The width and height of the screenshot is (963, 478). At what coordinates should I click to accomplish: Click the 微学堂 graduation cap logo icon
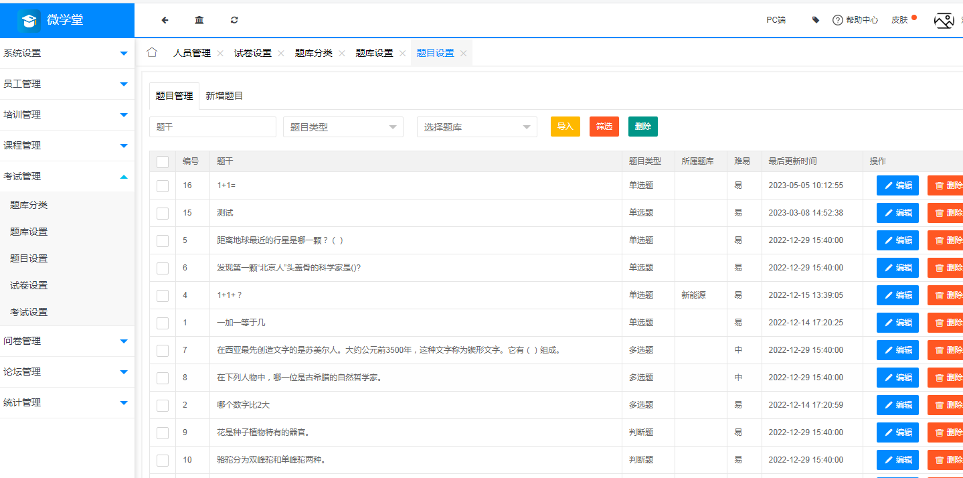[x=28, y=20]
